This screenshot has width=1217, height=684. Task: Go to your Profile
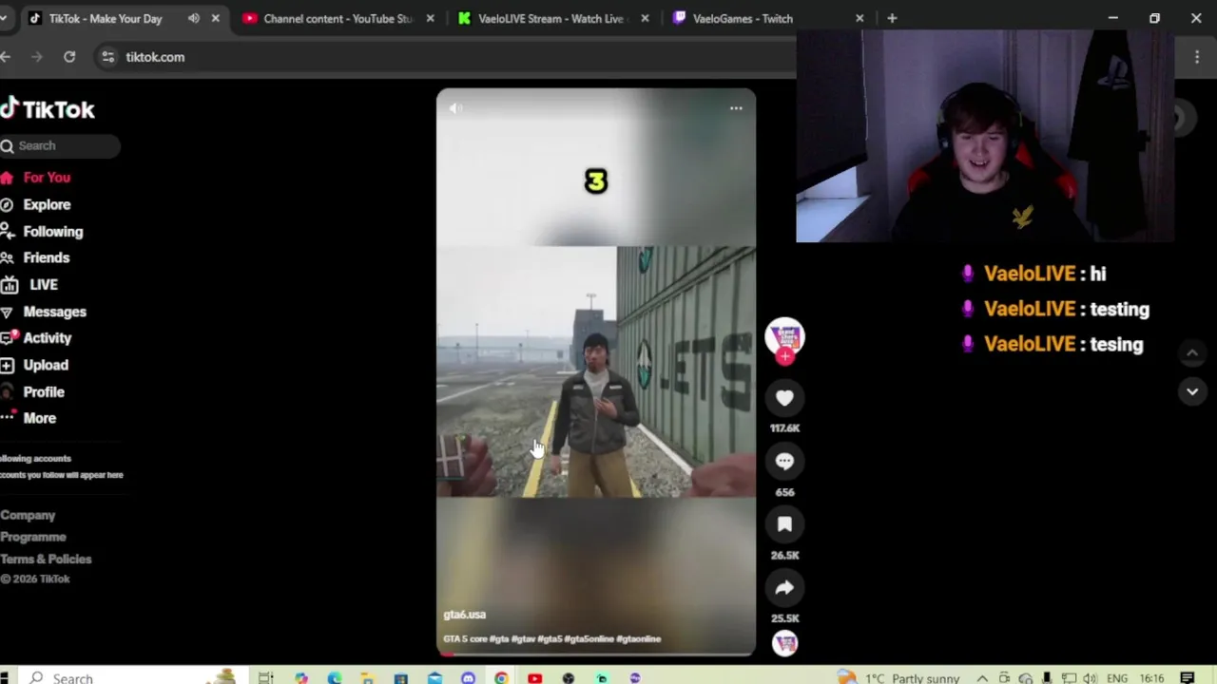[32, 391]
